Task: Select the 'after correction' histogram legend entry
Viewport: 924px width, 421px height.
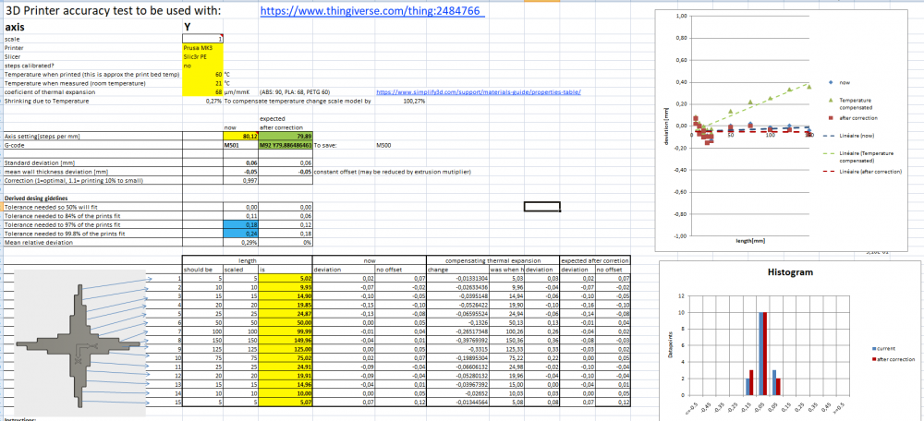Action: tap(894, 358)
